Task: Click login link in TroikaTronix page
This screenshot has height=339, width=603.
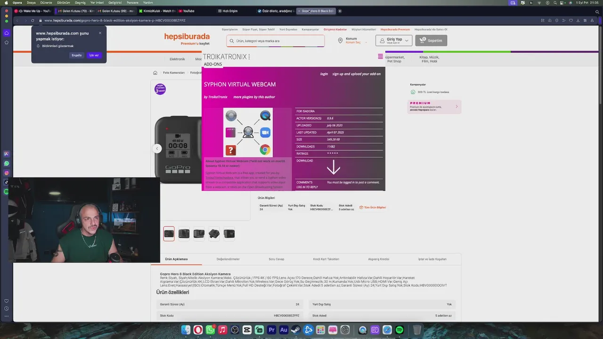Action: click(x=324, y=74)
